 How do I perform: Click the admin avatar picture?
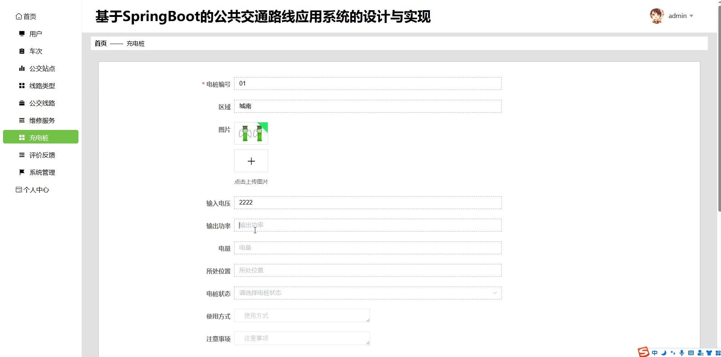point(657,16)
